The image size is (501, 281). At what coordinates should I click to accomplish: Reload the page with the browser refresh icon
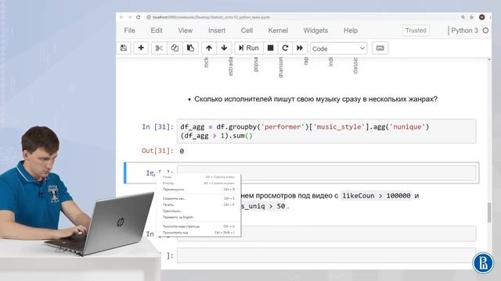[138, 17]
